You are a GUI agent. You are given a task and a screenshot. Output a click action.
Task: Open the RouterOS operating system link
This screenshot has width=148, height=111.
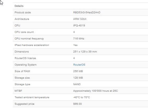[79, 65]
